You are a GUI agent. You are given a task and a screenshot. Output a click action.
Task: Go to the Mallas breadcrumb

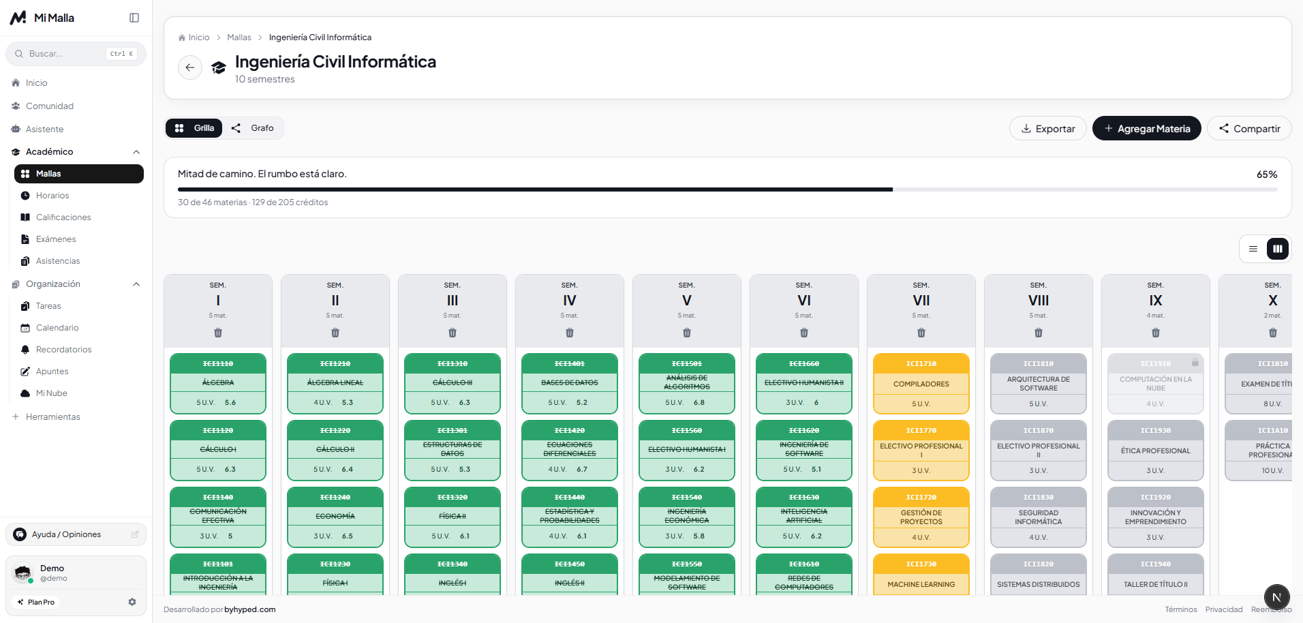click(x=239, y=37)
